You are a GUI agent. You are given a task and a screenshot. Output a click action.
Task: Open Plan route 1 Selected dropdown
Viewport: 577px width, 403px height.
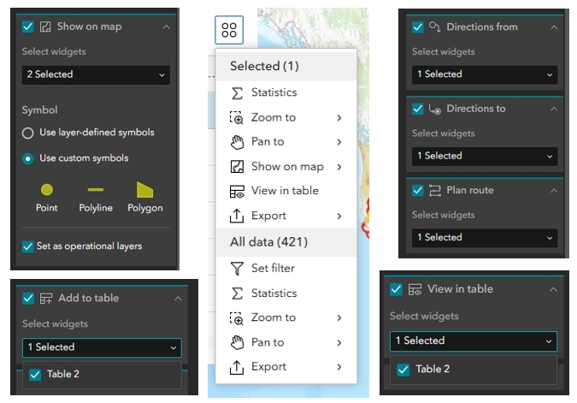click(x=485, y=238)
